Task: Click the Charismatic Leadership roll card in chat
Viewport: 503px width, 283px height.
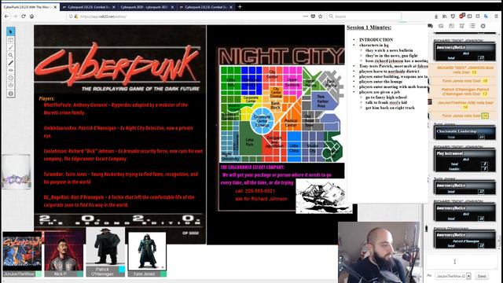Action: tap(464, 133)
